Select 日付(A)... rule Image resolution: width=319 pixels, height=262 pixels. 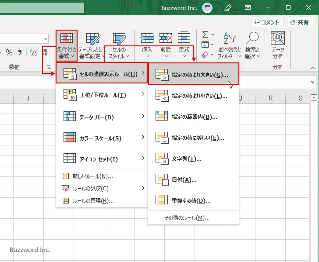[x=194, y=179]
